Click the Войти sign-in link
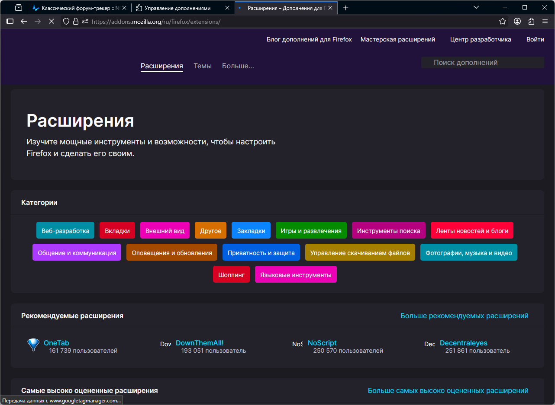 [536, 39]
